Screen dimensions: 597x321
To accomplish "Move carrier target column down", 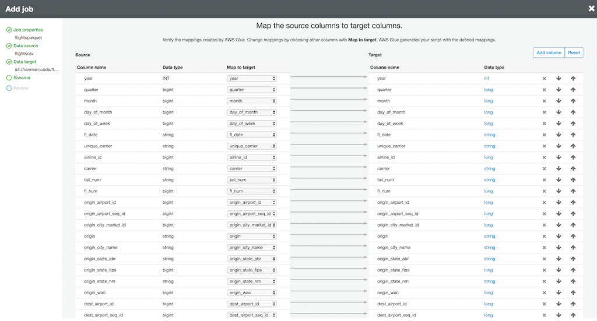I will coord(559,168).
